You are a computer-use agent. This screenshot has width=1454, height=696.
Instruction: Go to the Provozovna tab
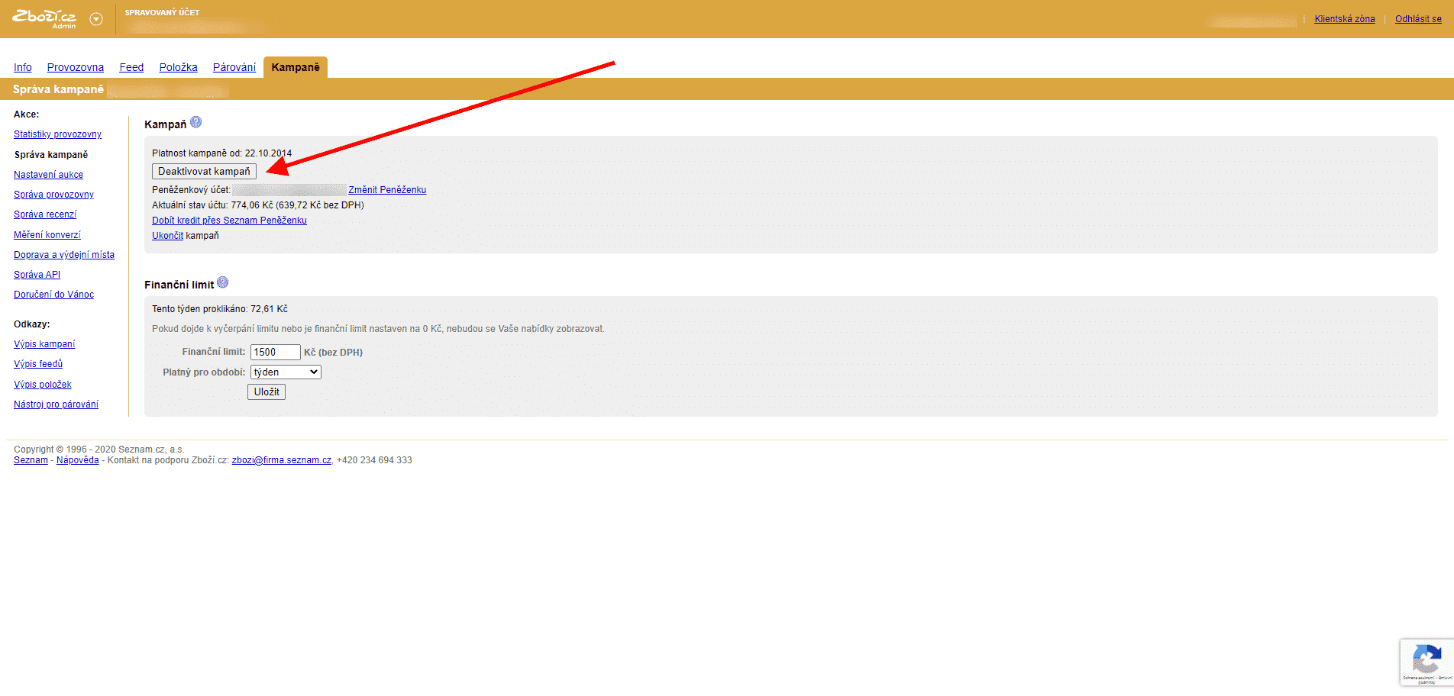tap(75, 67)
